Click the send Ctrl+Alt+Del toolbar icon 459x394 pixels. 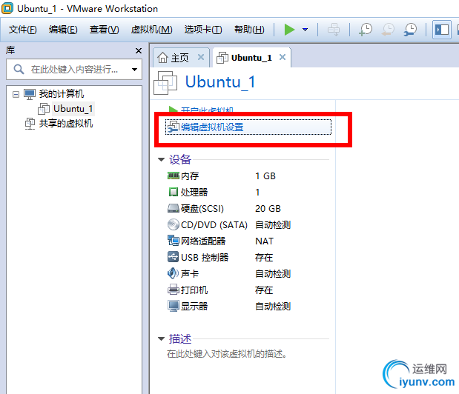coord(334,30)
